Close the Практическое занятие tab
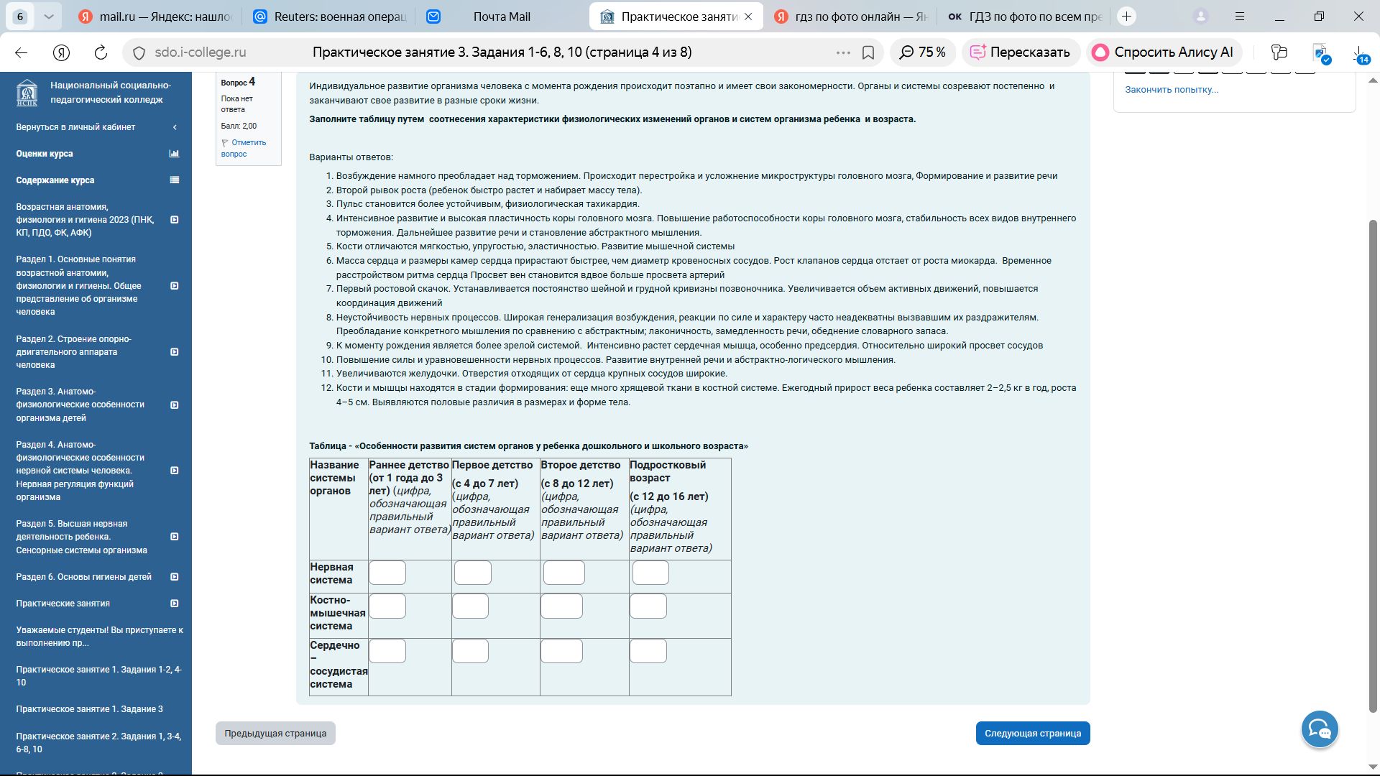This screenshot has width=1380, height=776. [748, 17]
